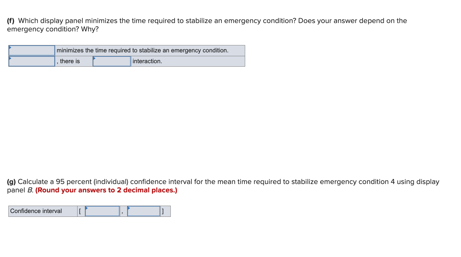Select the upper bound confidence interval field
461x257 pixels.
143,211
